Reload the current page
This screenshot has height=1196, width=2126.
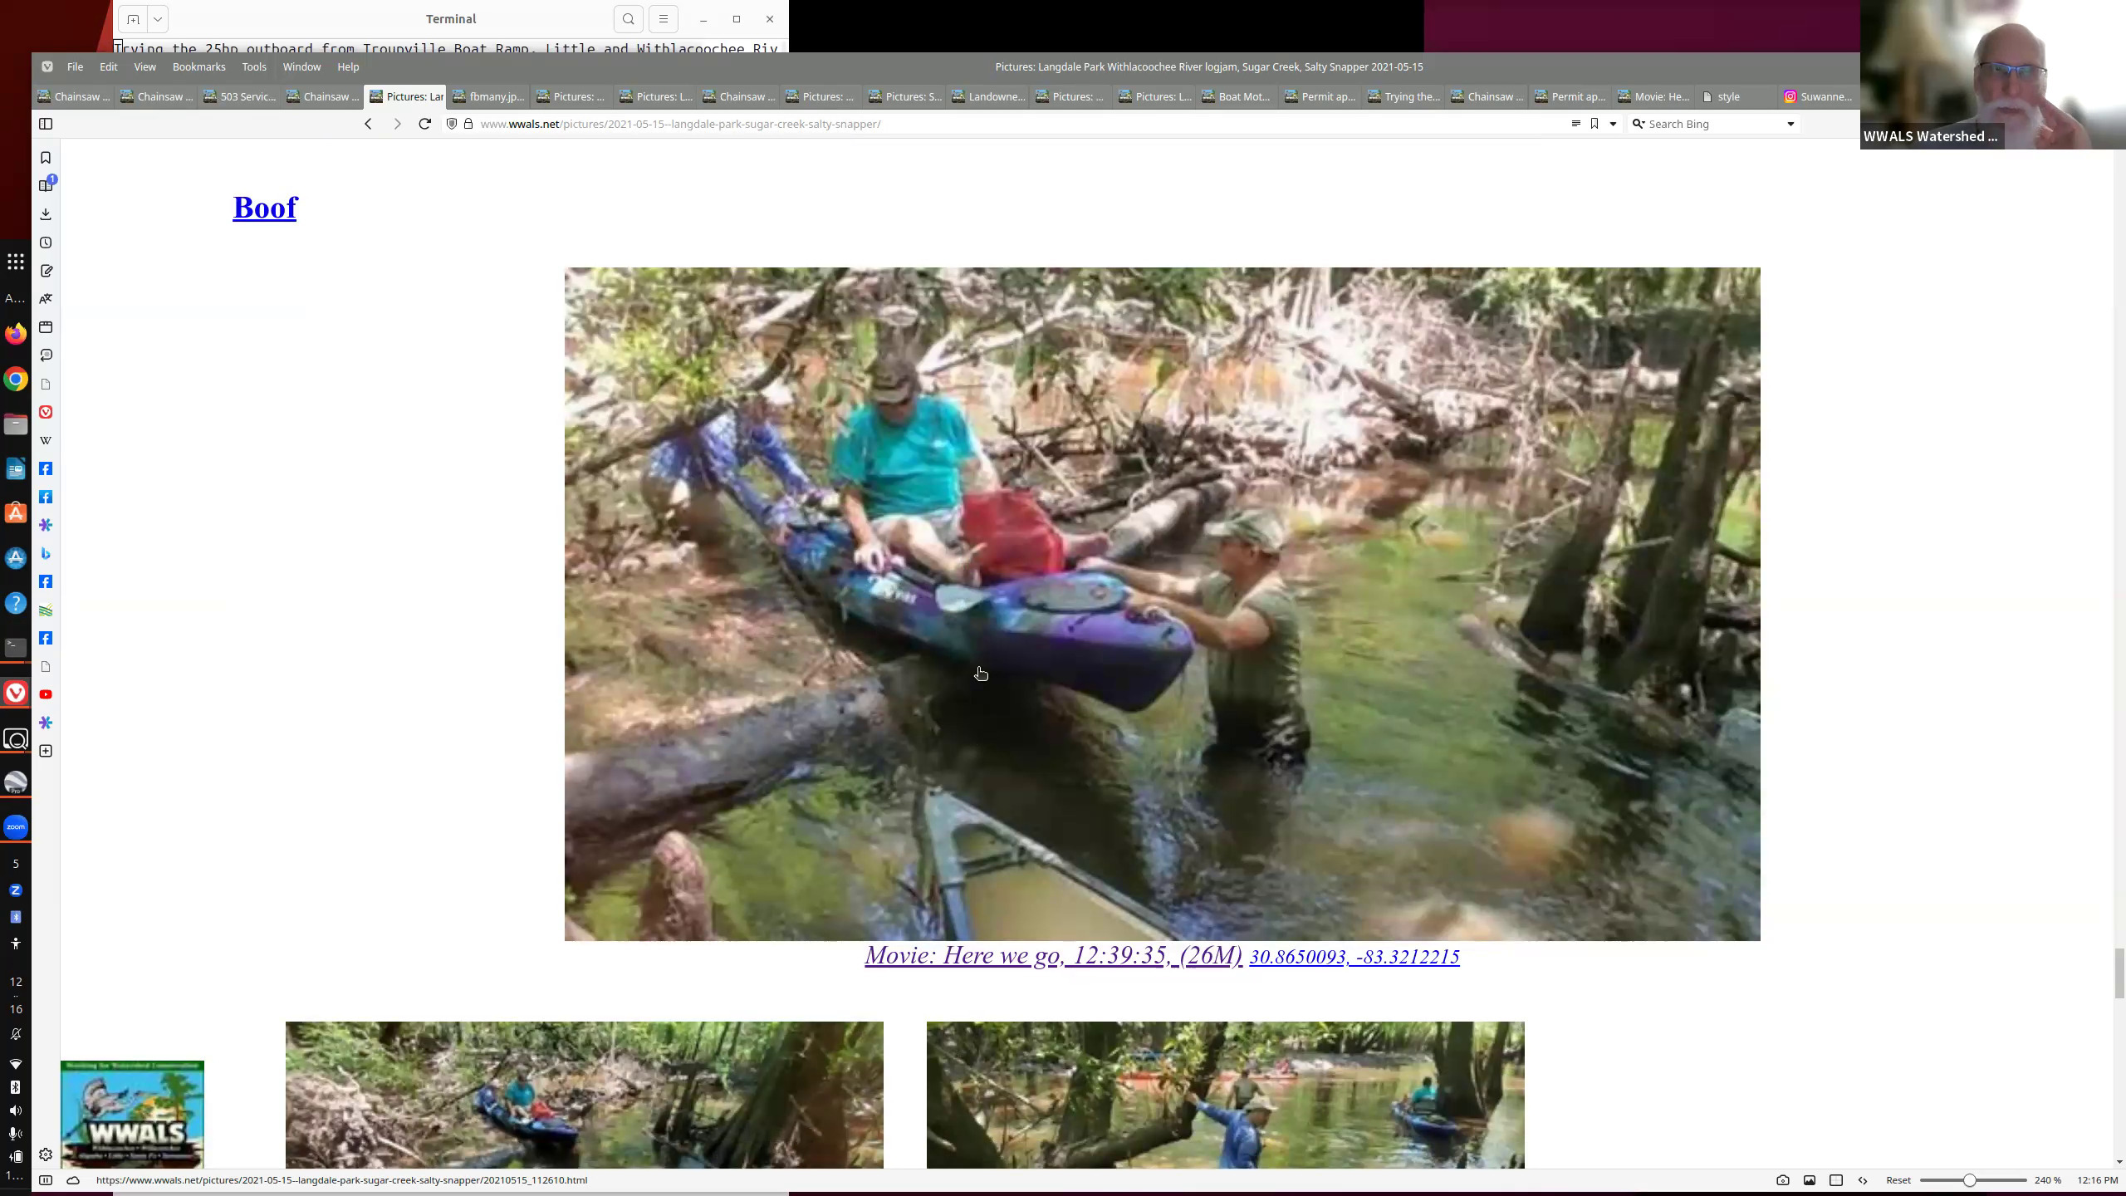(x=424, y=124)
